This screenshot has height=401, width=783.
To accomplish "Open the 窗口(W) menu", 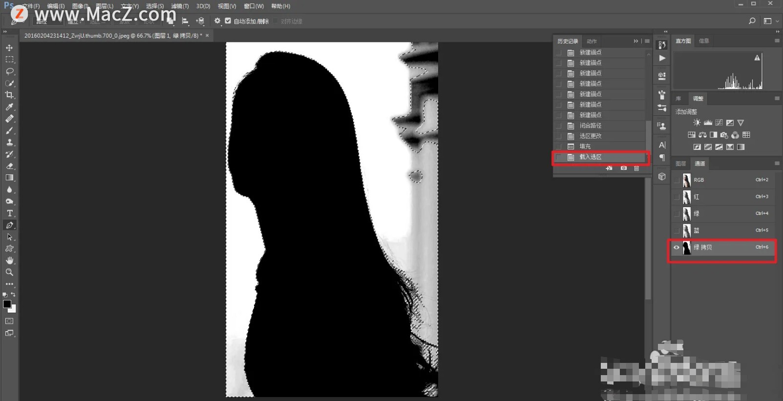I will (254, 6).
